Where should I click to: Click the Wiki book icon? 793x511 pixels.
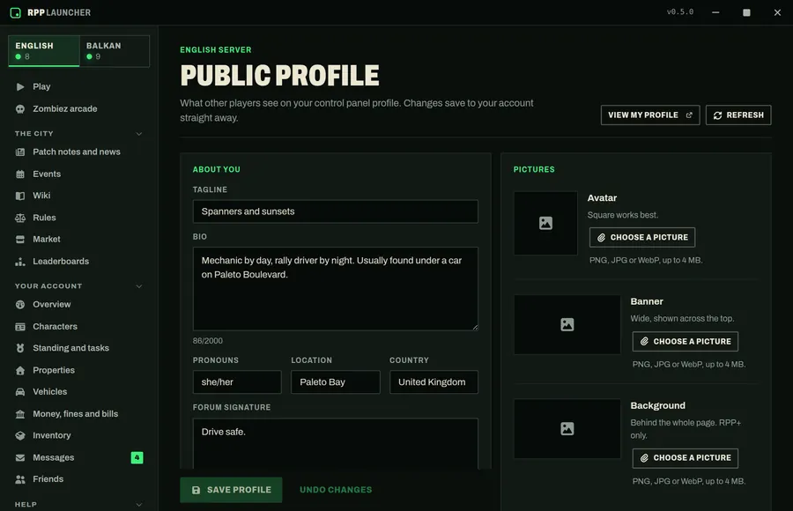point(20,196)
